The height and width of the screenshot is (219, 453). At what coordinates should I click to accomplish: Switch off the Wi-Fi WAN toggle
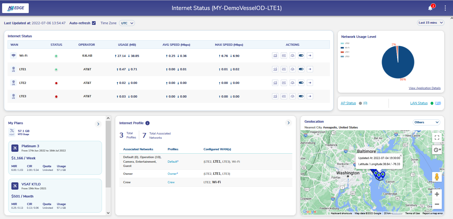(x=301, y=56)
